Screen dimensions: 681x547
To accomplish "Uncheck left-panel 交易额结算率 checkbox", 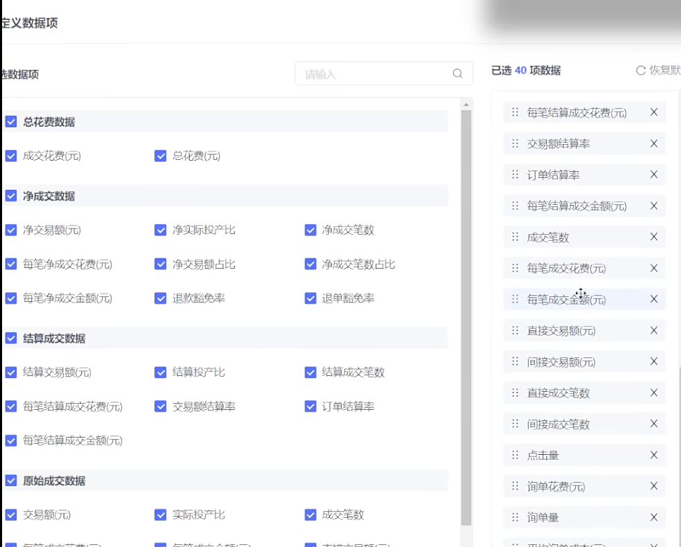I will pyautogui.click(x=161, y=406).
